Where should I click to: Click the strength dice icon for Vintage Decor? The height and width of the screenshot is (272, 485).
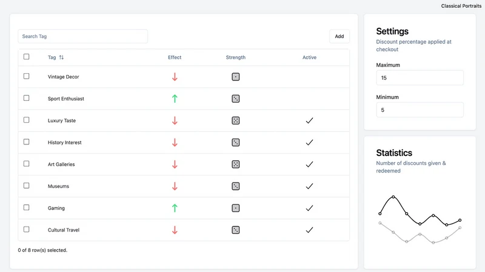pos(236,77)
